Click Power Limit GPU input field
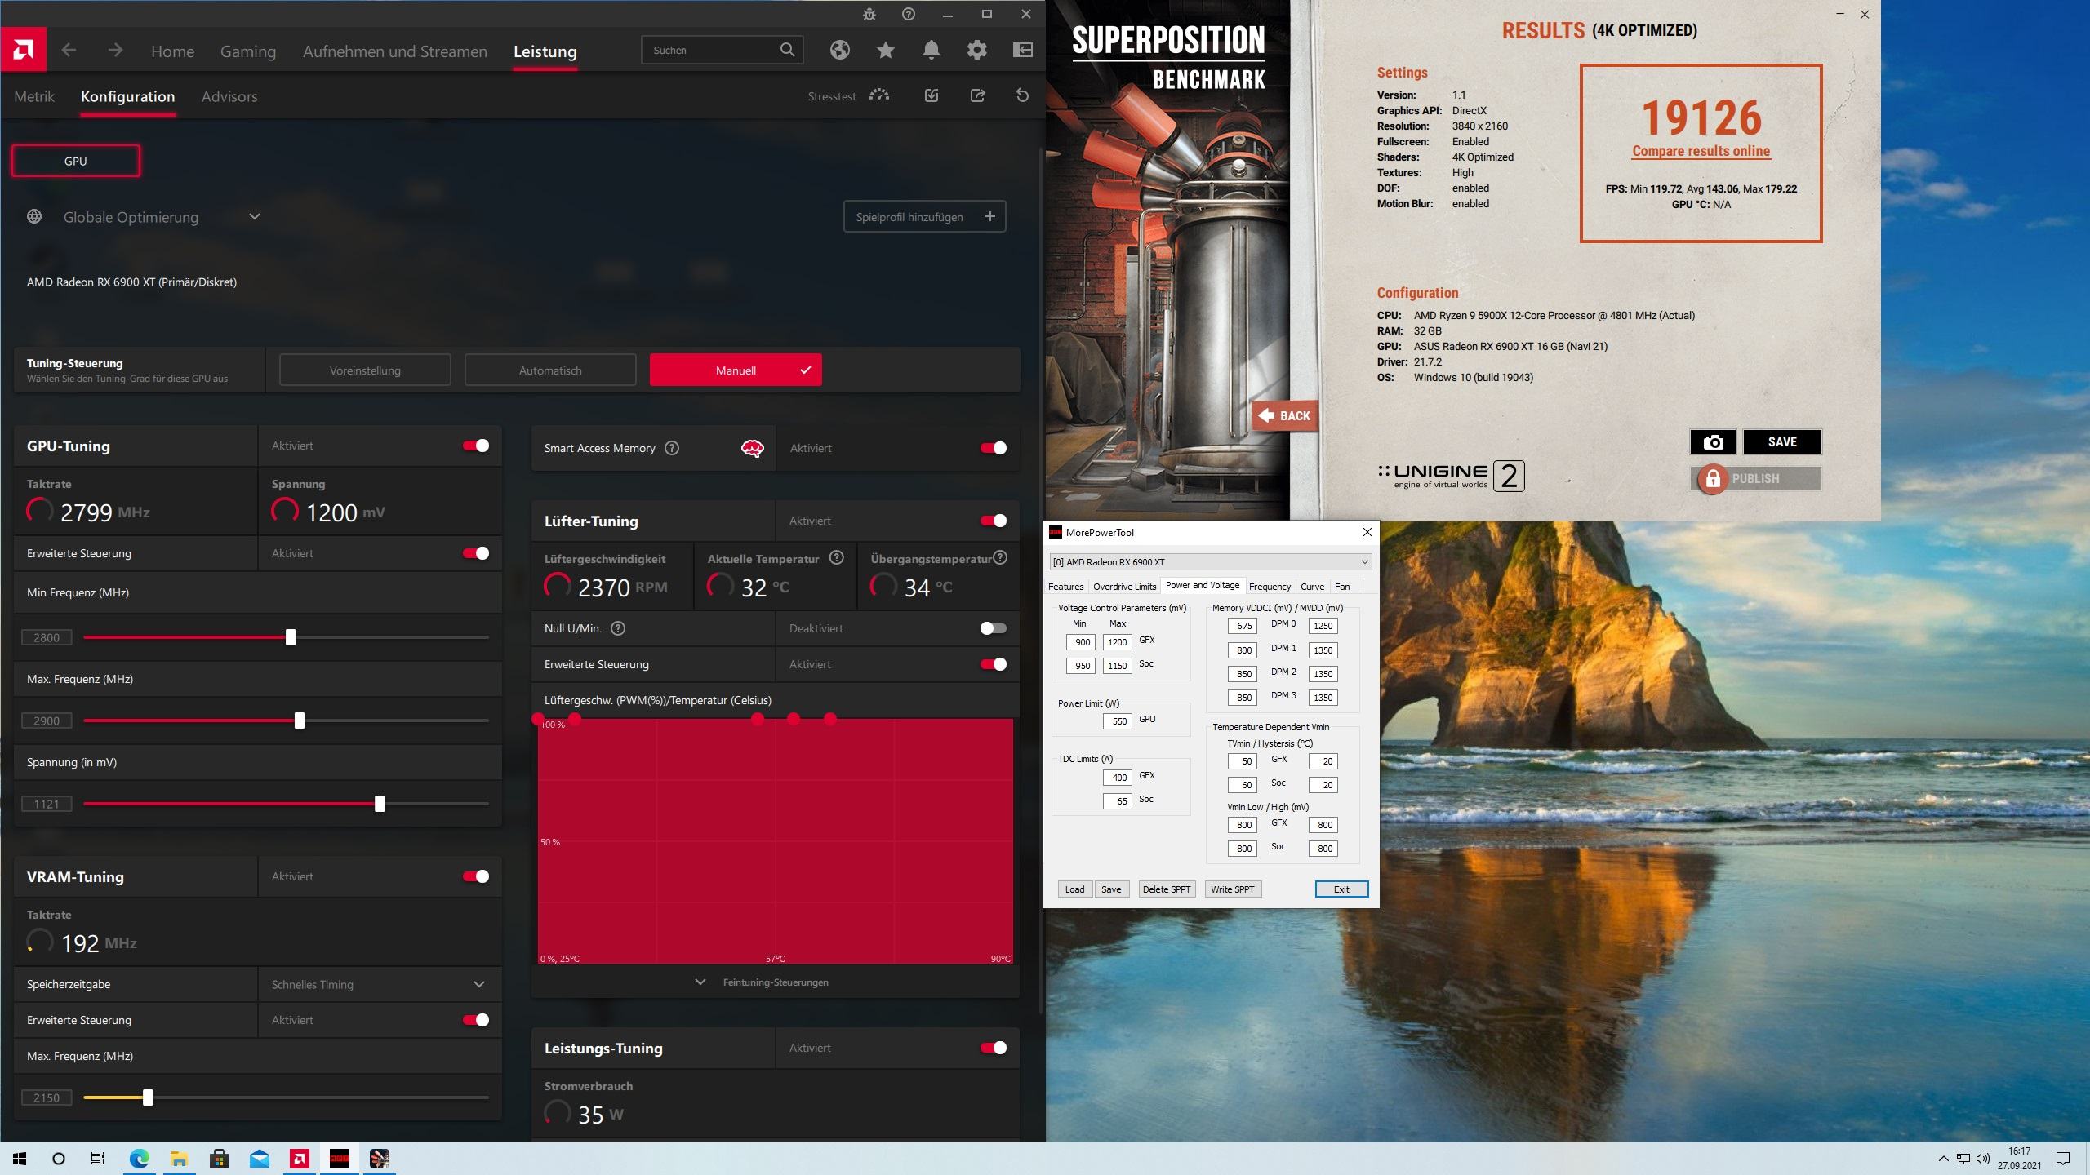This screenshot has width=2090, height=1175. [1118, 721]
